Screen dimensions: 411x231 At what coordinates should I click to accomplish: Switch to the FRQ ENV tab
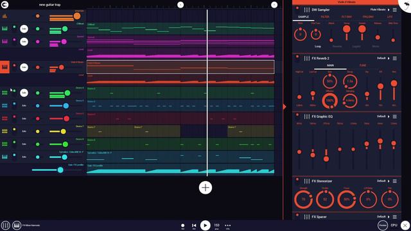368,17
